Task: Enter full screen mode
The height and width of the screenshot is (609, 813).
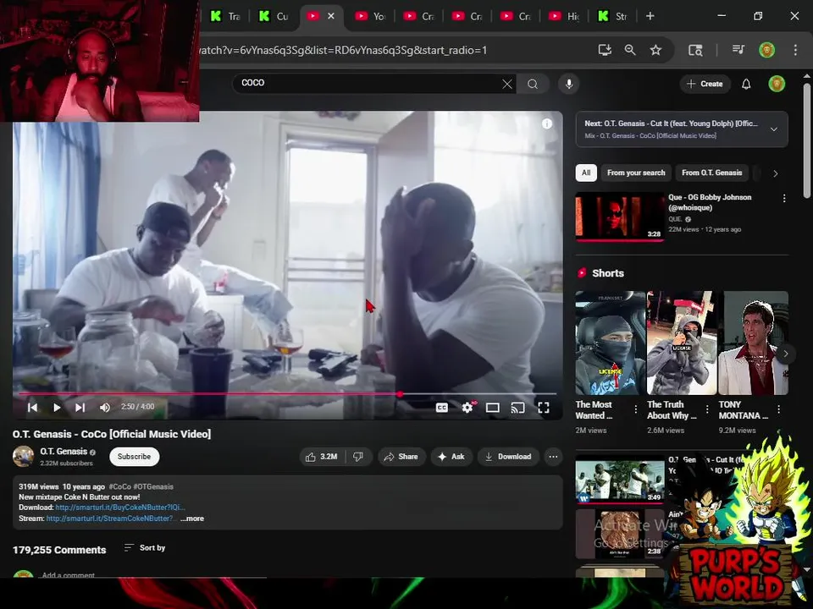Action: 544,408
